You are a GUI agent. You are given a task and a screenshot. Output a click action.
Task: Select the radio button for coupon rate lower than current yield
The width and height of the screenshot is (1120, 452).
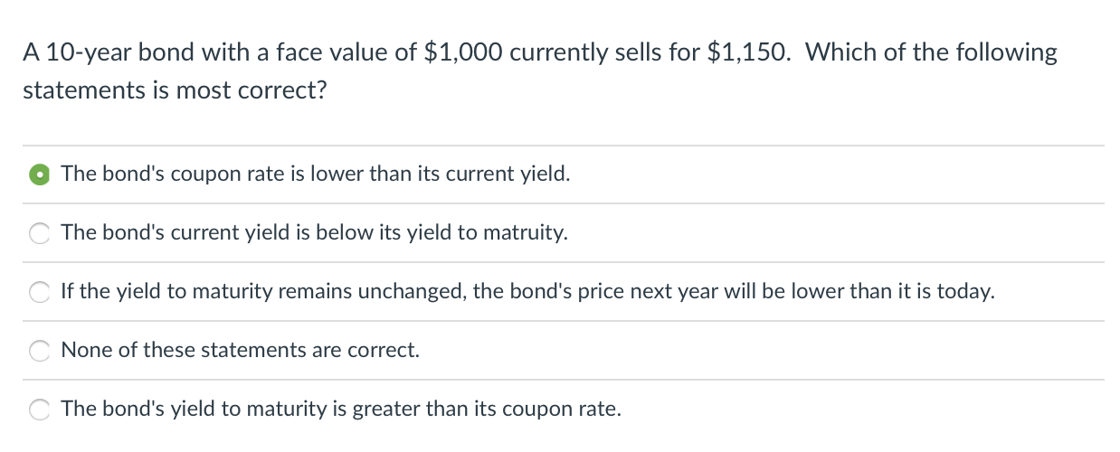point(40,174)
